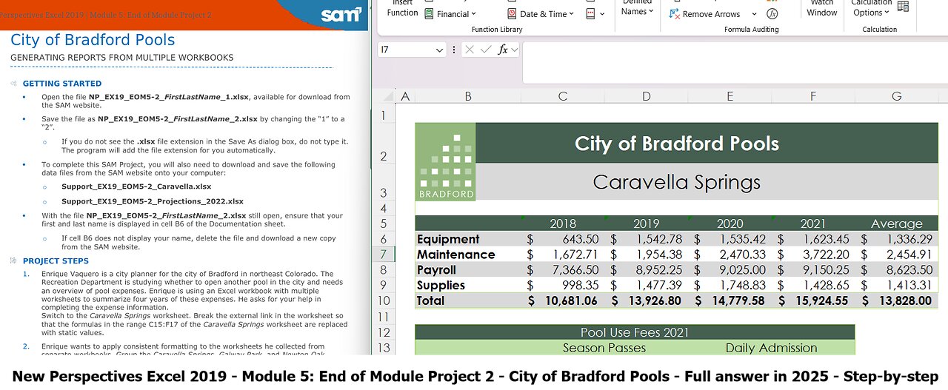Select the Average header cell

(x=897, y=223)
